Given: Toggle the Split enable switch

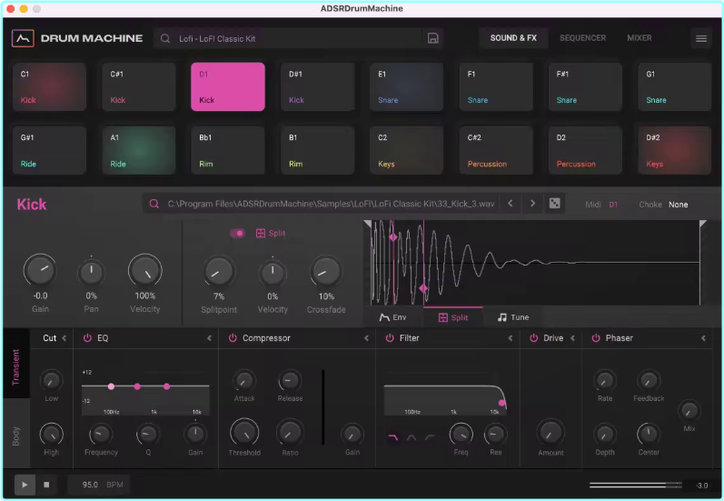Looking at the screenshot, I should point(237,233).
